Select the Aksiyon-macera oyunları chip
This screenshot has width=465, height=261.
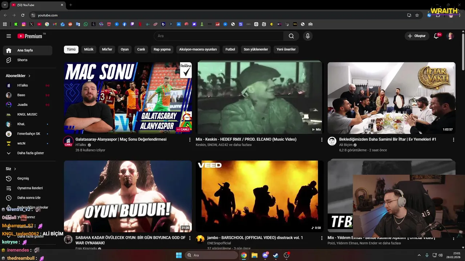tap(198, 49)
